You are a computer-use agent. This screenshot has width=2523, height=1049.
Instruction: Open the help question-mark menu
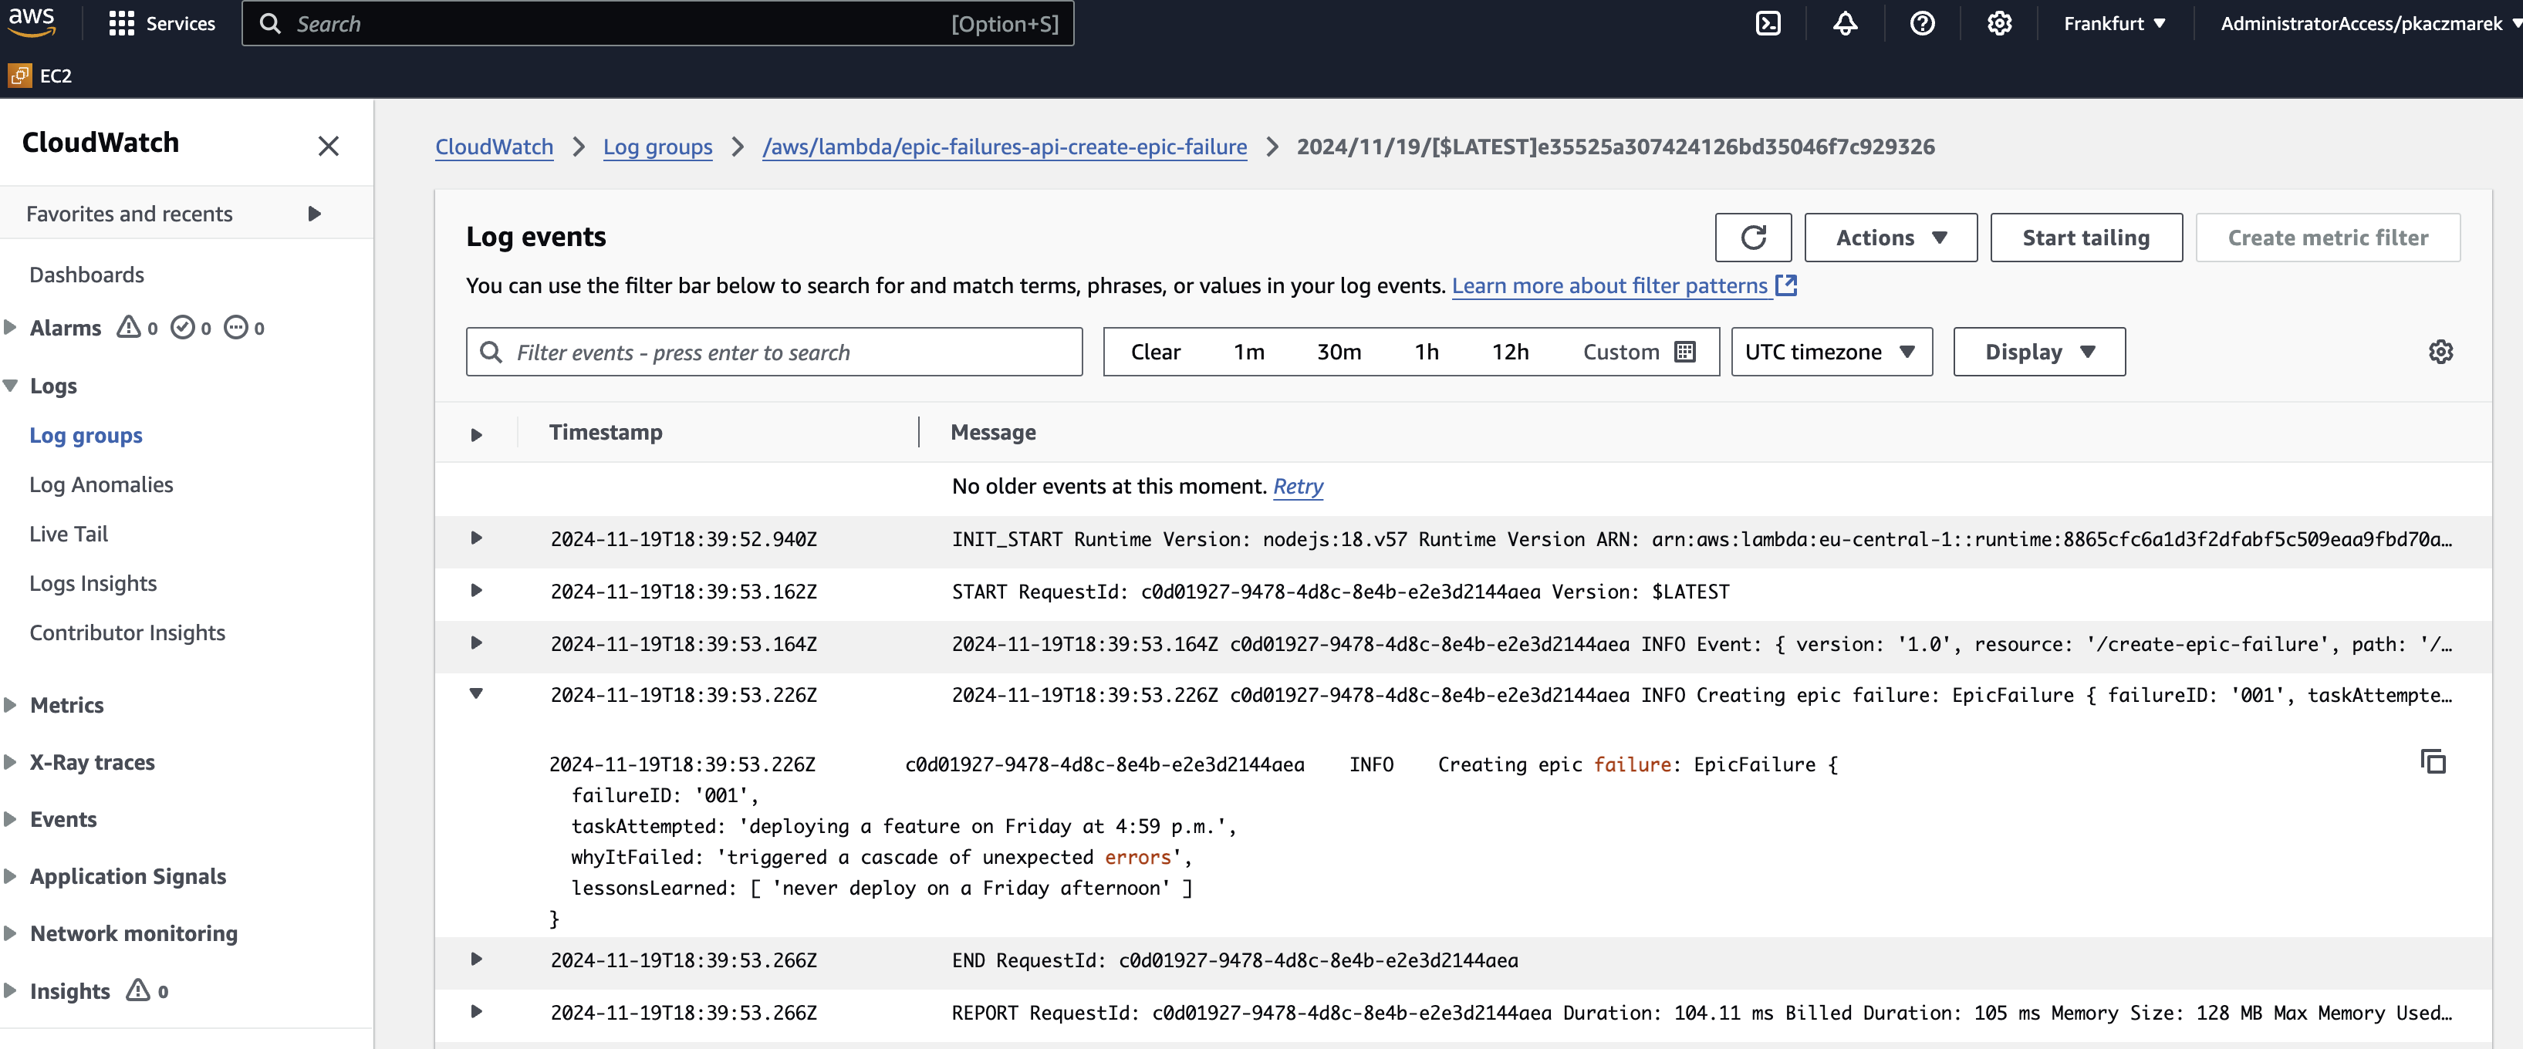click(1923, 23)
